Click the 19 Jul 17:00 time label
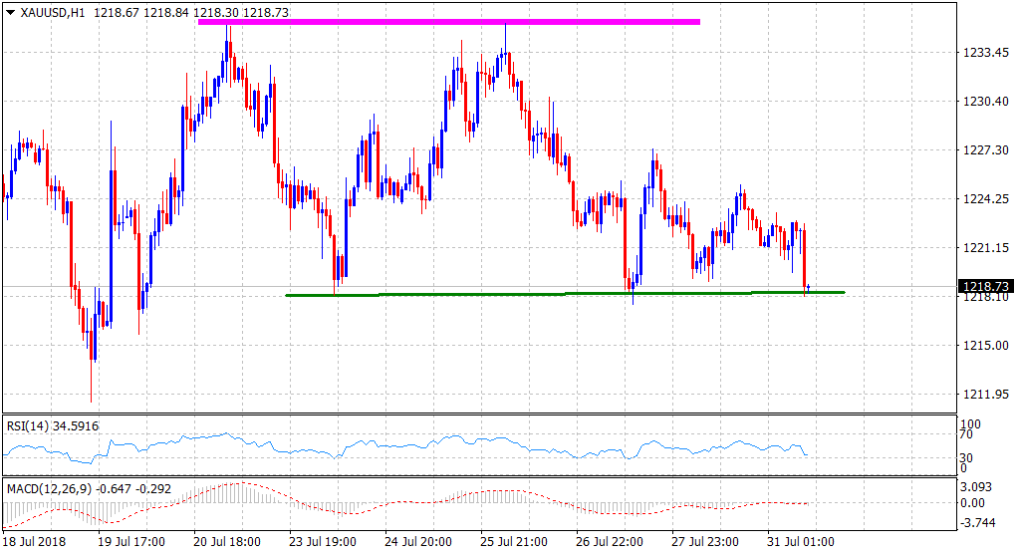Image resolution: width=1016 pixels, height=554 pixels. coord(131,542)
